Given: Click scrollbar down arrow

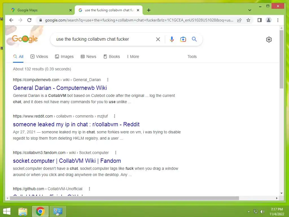Looking at the screenshot, I should (281, 193).
